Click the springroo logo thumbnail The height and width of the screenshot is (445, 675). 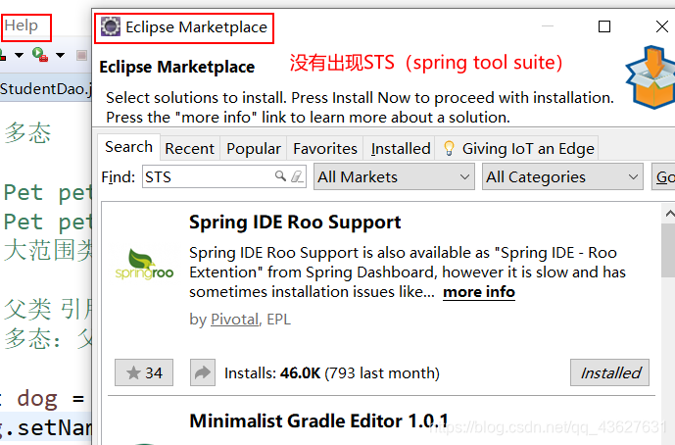click(x=144, y=264)
